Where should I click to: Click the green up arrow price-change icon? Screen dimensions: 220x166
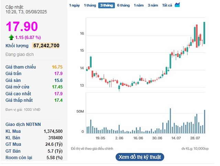coord(11,37)
